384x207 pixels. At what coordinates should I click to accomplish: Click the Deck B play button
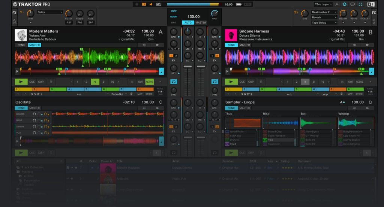pos(231,82)
